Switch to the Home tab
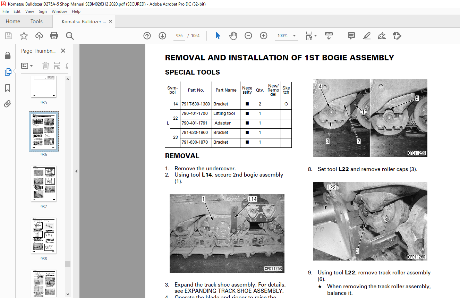This screenshot has height=298, width=460. [x=13, y=22]
